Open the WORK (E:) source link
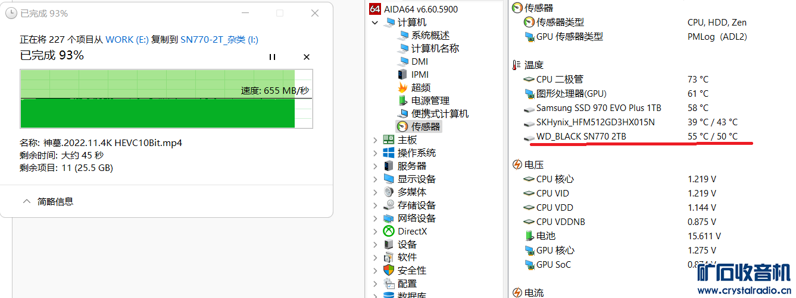This screenshot has height=298, width=796. point(127,40)
